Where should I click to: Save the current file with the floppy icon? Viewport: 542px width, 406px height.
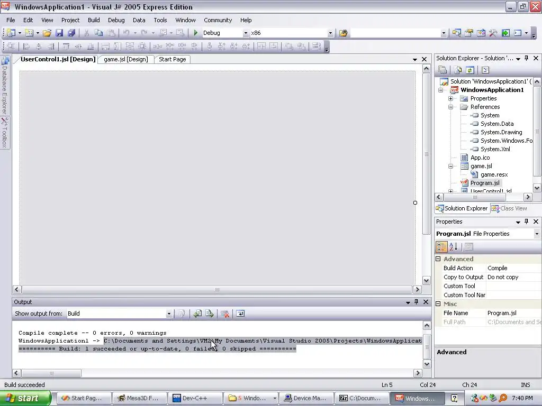[x=59, y=33]
